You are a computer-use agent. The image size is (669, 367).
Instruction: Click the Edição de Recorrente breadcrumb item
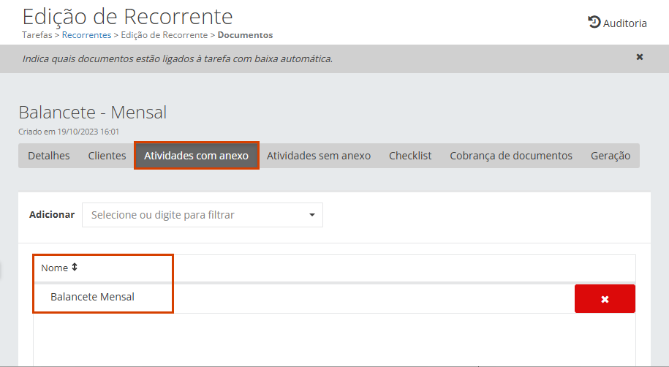click(165, 35)
